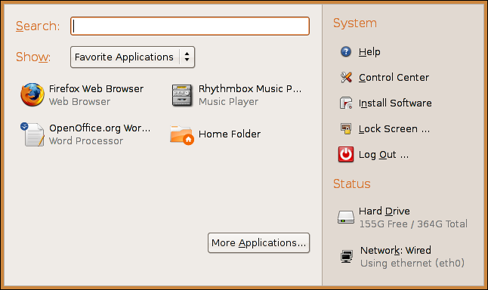
Task: Click the Hard Drive status icon
Action: coord(346,217)
